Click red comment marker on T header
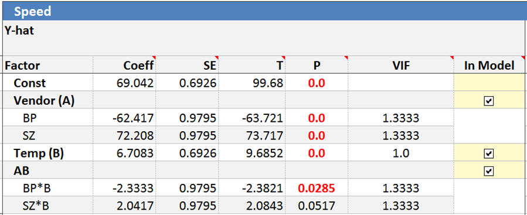The width and height of the screenshot is (527, 215). coord(283,57)
